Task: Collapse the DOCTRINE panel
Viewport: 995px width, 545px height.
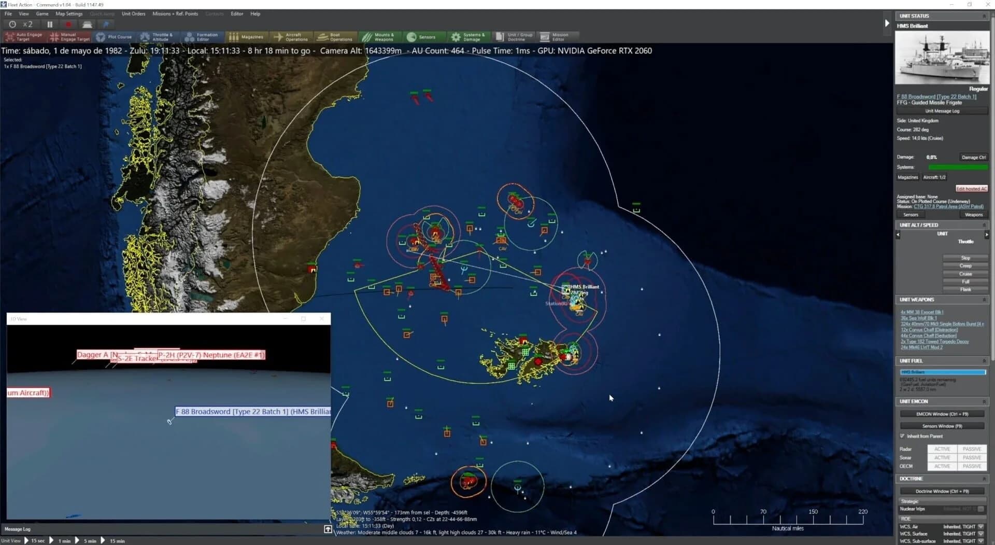Action: click(984, 479)
